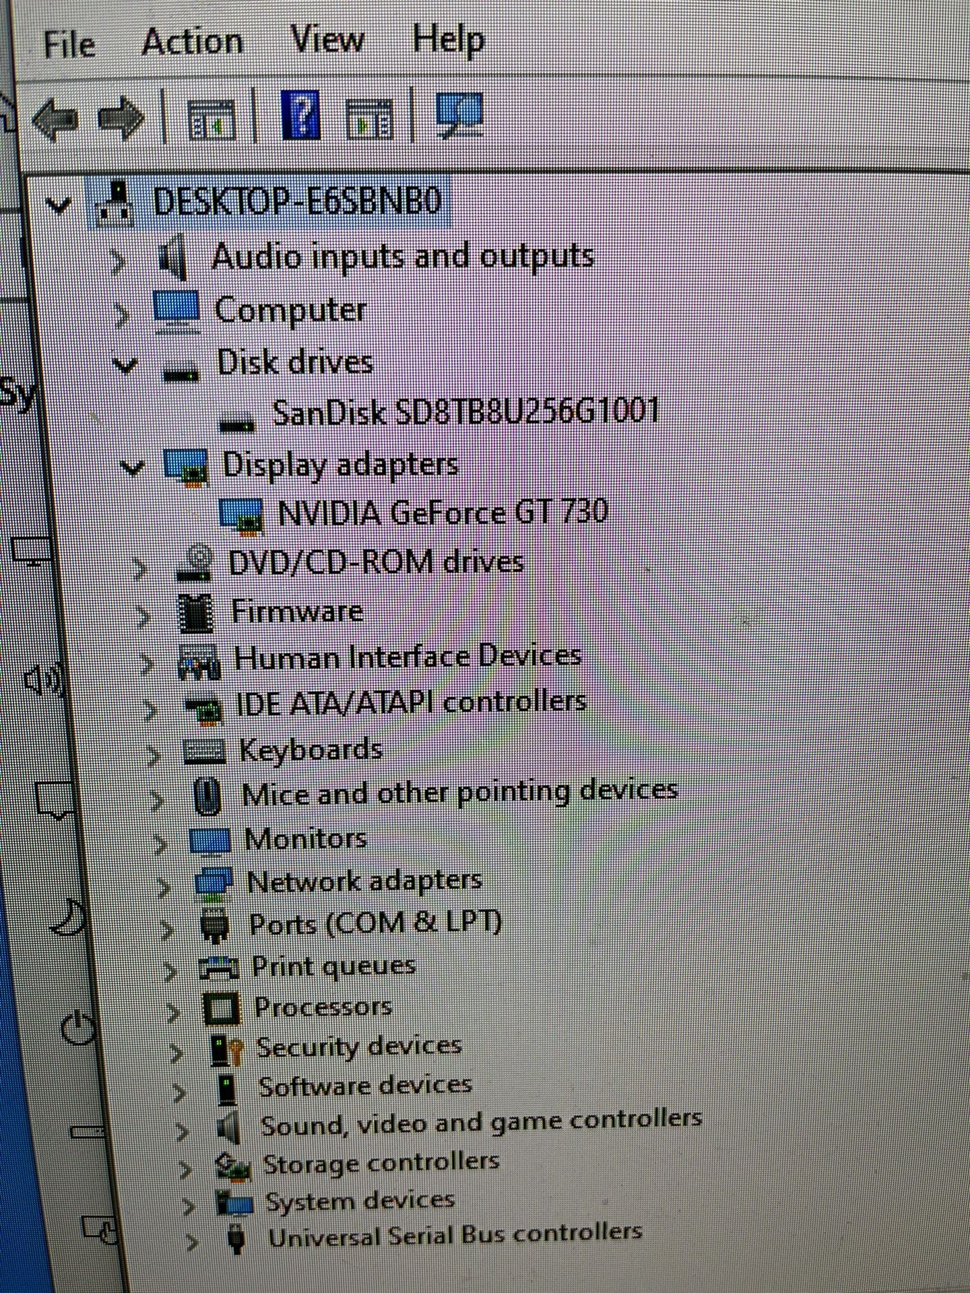Screen dimensions: 970x1293
Task: Click Scan for hardware changes monitor icon
Action: [459, 114]
